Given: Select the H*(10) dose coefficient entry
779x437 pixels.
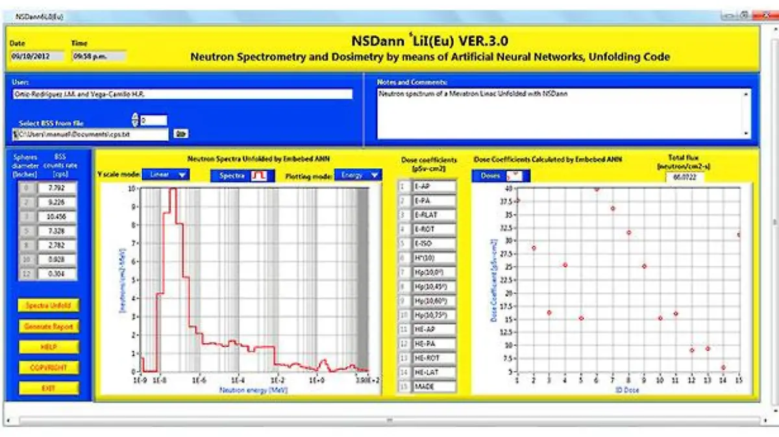Looking at the screenshot, I should 434,258.
